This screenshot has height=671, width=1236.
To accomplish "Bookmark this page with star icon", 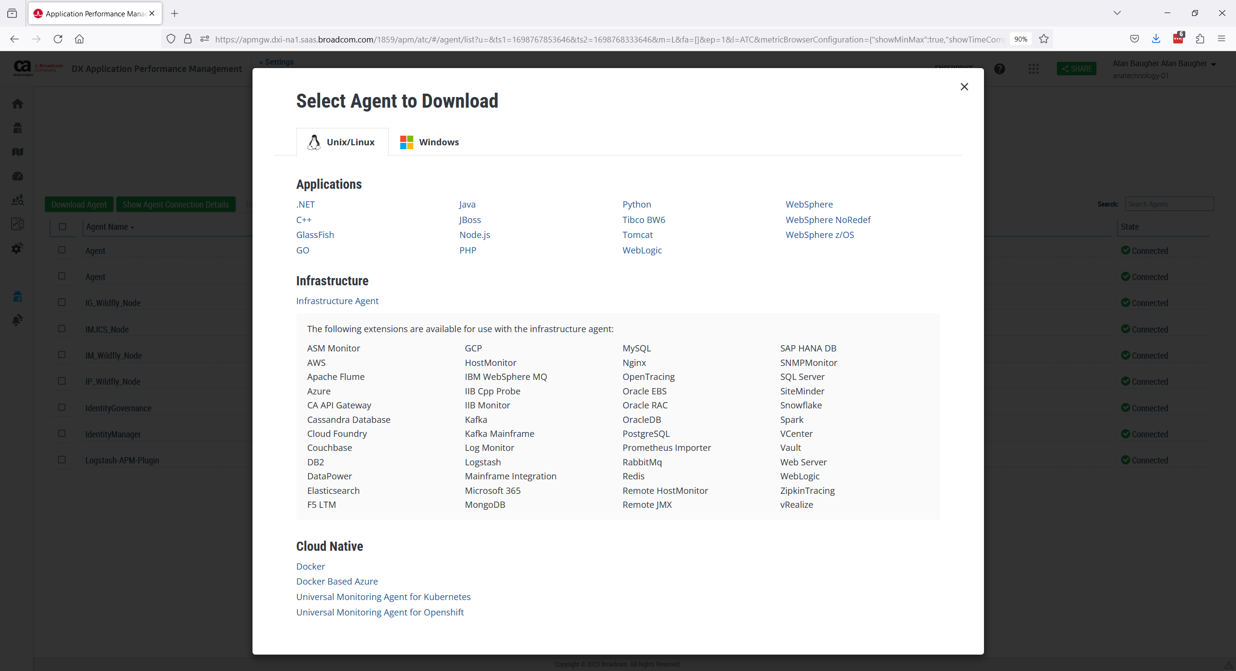I will pos(1044,39).
